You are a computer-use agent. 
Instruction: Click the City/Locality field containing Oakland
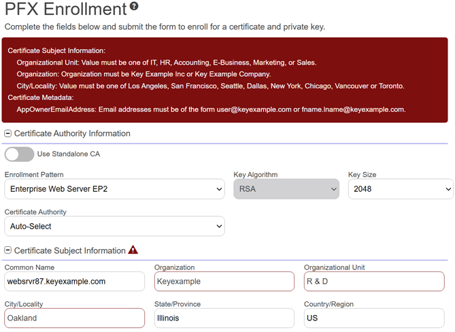pos(75,318)
